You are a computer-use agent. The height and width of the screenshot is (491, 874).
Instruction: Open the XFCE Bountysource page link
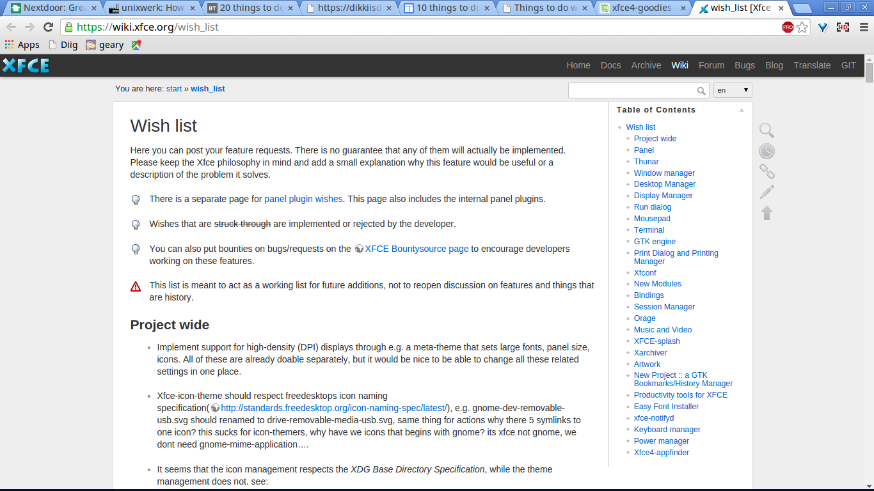click(x=417, y=249)
